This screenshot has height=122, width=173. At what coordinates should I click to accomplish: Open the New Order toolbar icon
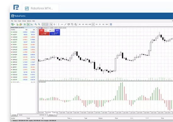click(12, 24)
